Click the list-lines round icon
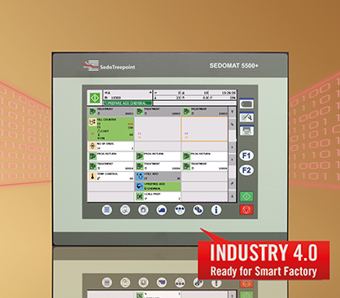 (107, 210)
